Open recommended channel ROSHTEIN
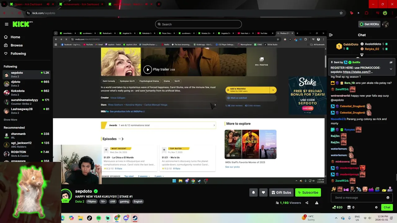The height and width of the screenshot is (223, 397). [x=26, y=154]
